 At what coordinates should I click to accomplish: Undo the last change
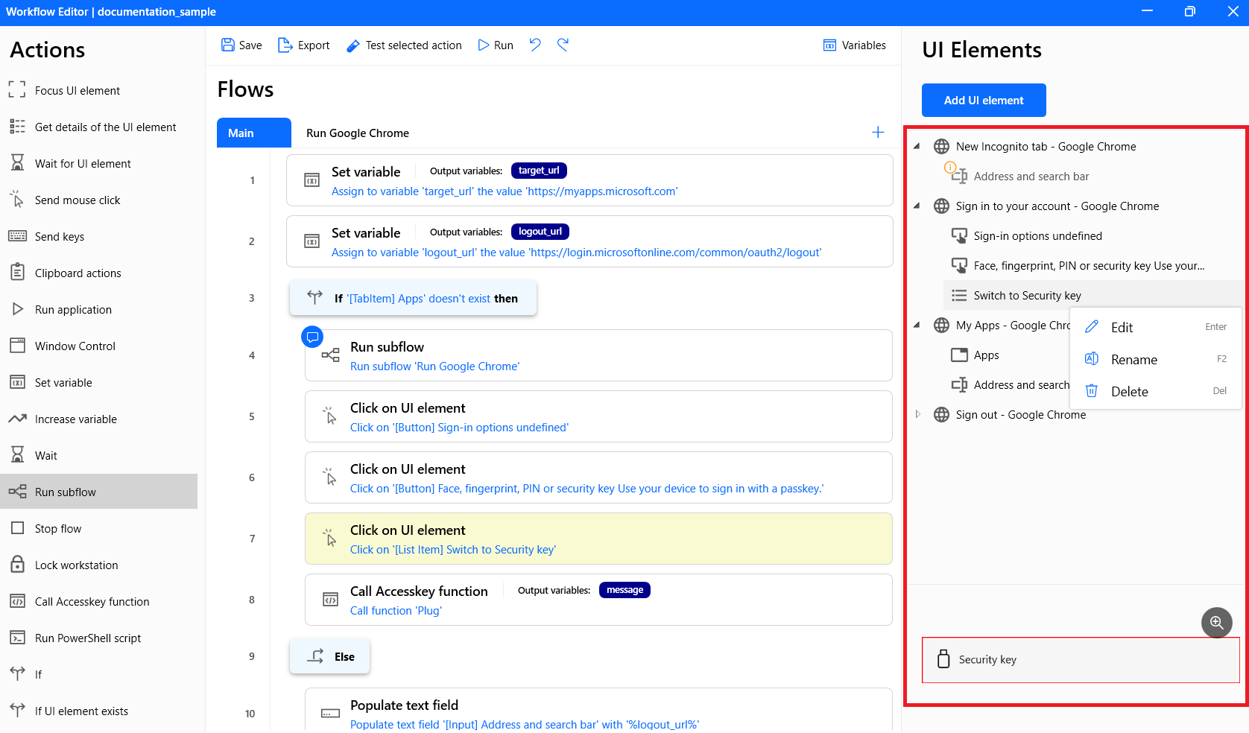(x=535, y=45)
